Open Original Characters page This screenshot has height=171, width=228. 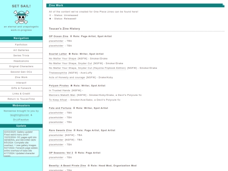(x=21, y=66)
